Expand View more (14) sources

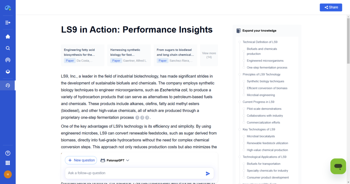(x=209, y=55)
